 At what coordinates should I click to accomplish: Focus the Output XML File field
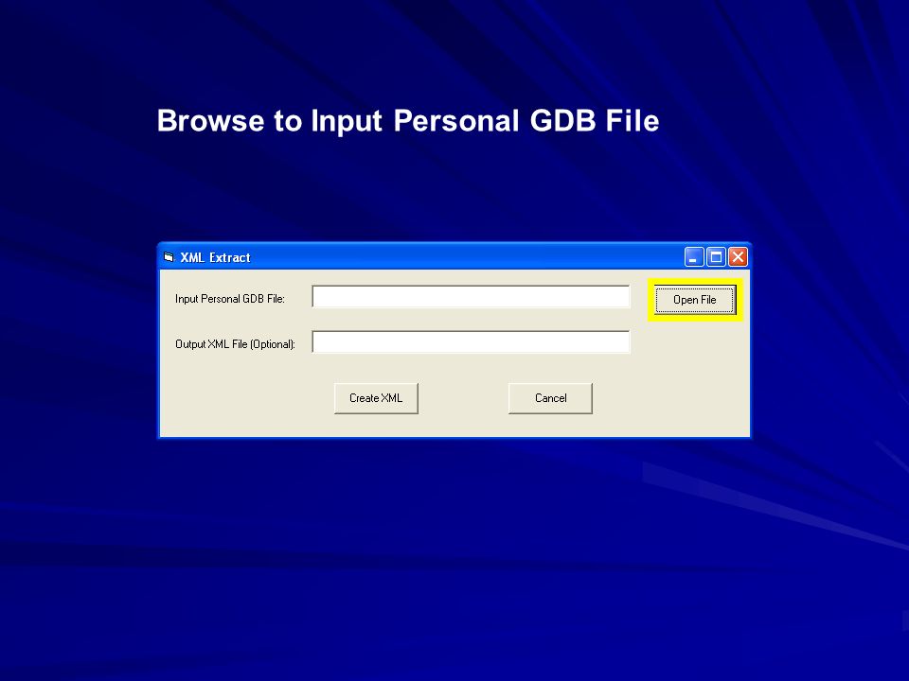[471, 341]
